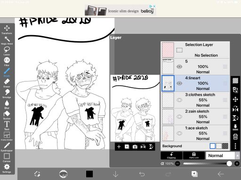Screen dimensions: 241x180
Task: Open the FX Filter tool
Action: (7, 62)
